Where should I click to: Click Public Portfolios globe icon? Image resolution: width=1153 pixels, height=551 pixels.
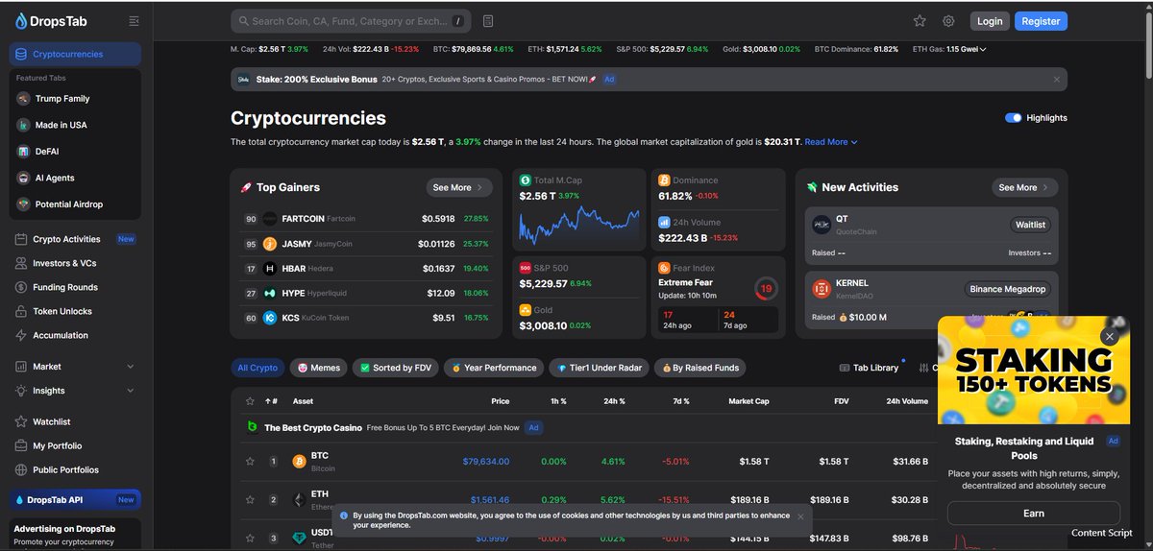click(x=21, y=469)
